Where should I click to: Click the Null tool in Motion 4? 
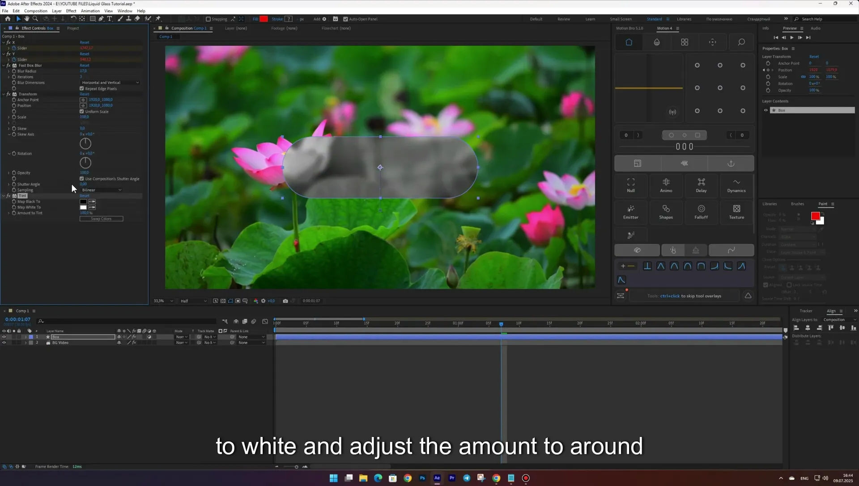tap(631, 185)
